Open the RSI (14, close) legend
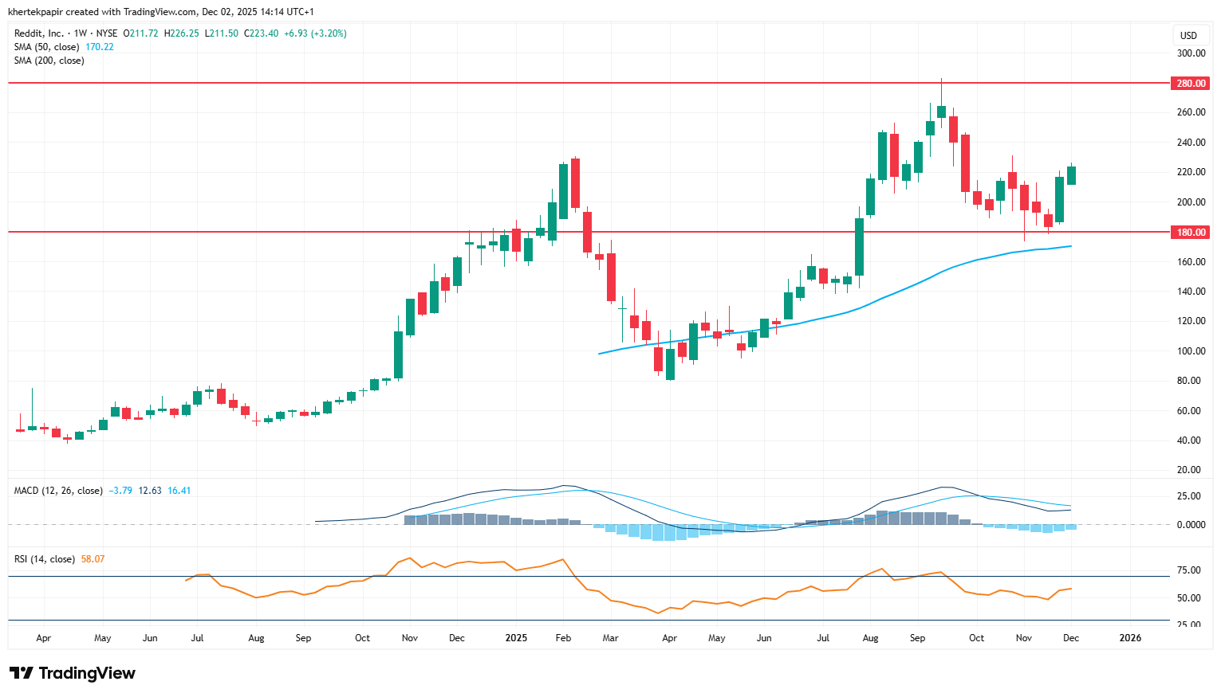The height and width of the screenshot is (697, 1221). 45,559
